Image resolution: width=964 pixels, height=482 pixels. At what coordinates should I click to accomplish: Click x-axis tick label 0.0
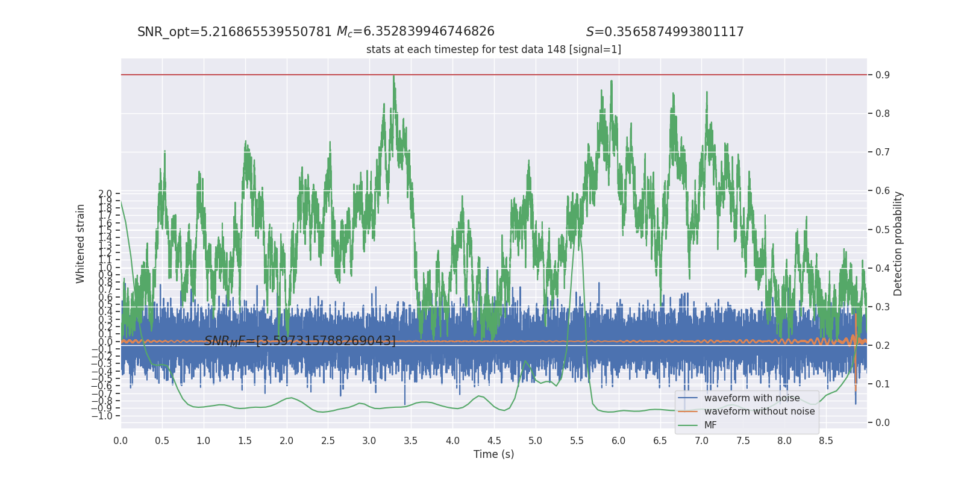pyautogui.click(x=120, y=440)
